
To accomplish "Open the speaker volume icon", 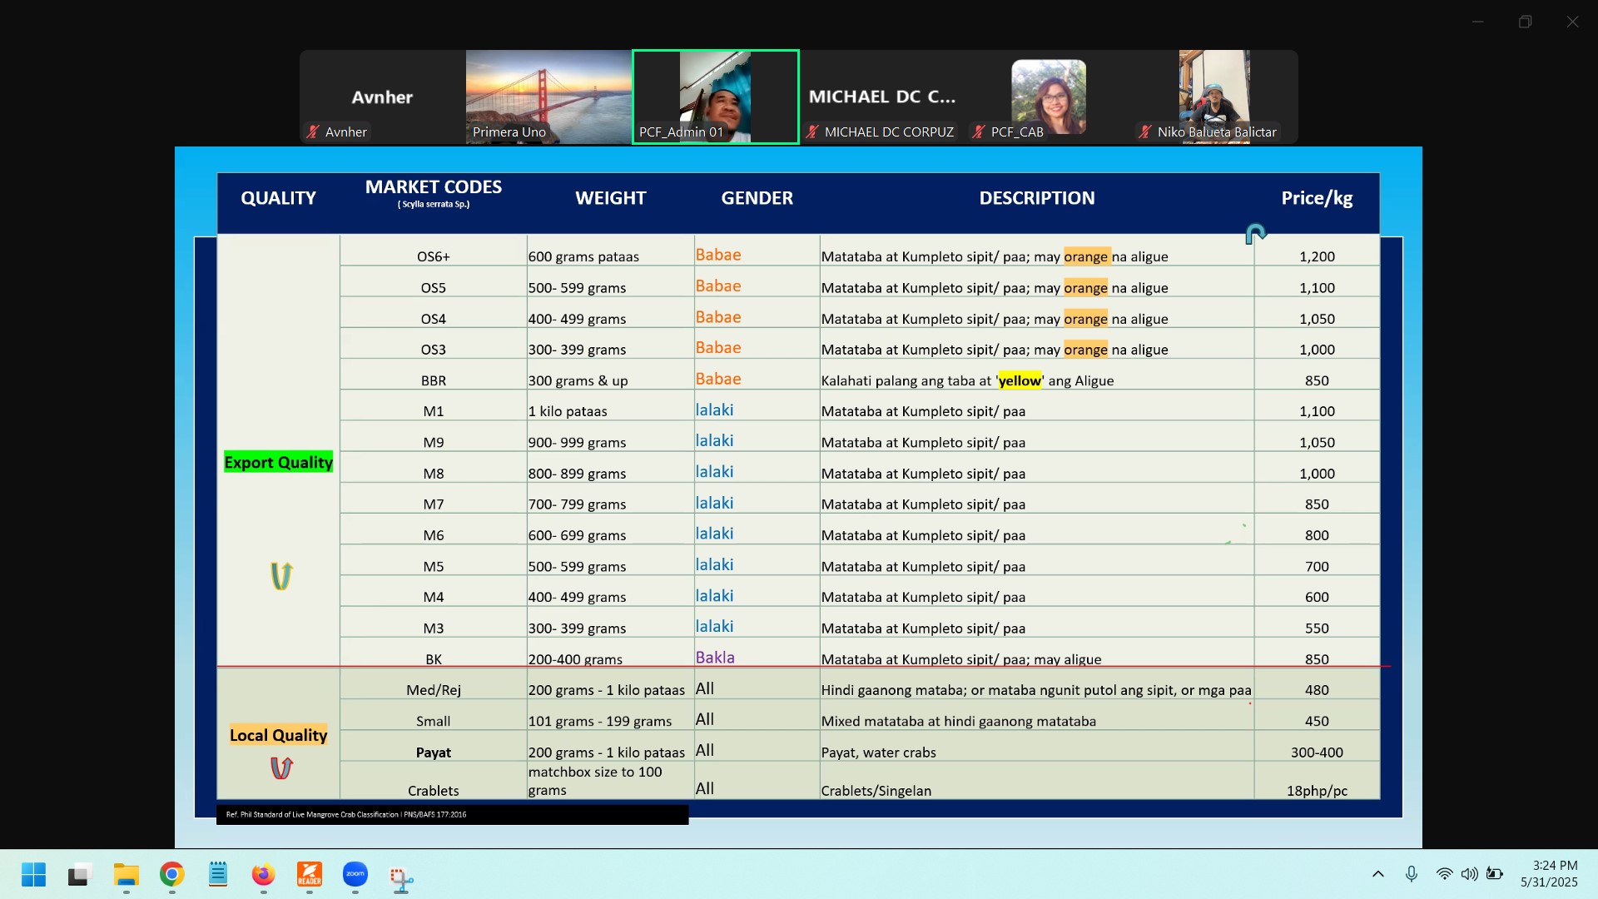I will [x=1470, y=874].
